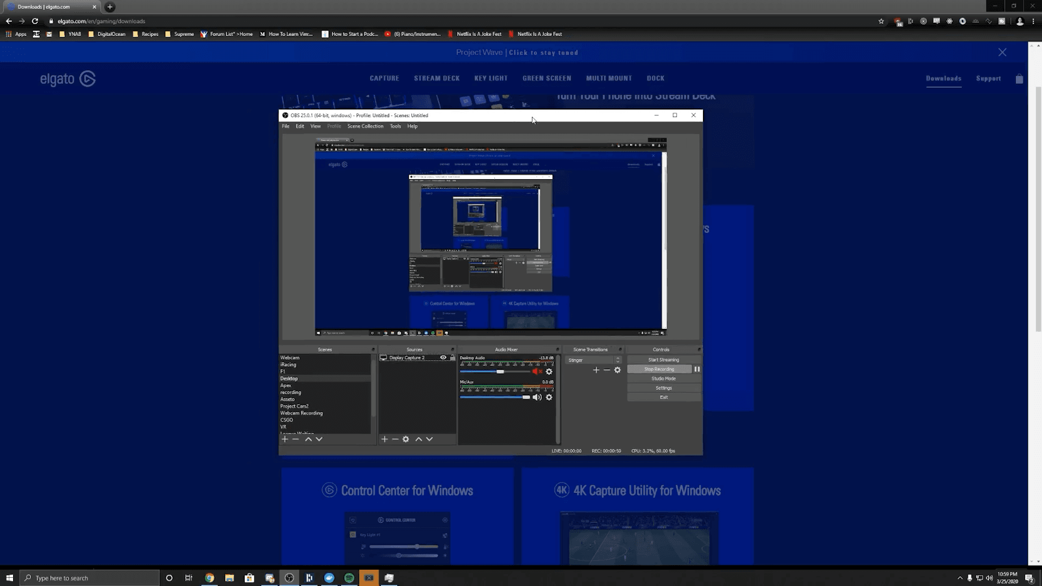
Task: Open transition properties gear icon
Action: (x=617, y=370)
